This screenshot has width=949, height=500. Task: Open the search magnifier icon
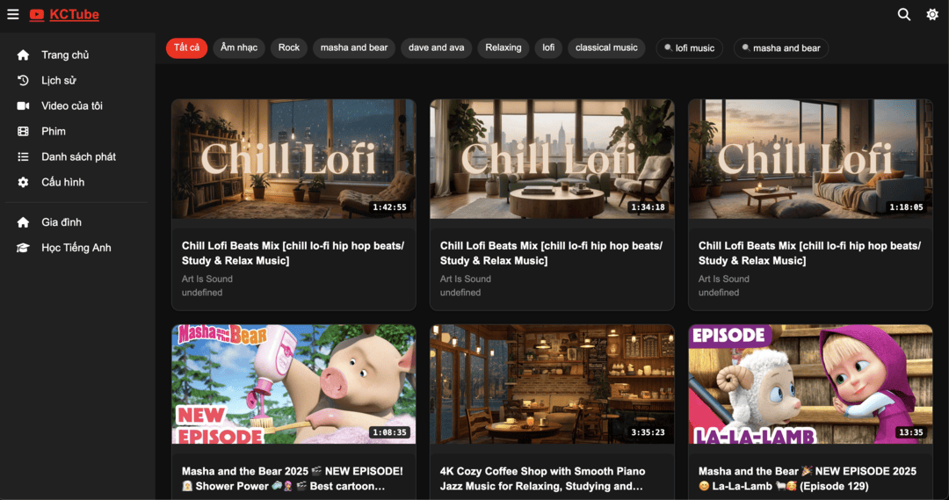coord(903,15)
